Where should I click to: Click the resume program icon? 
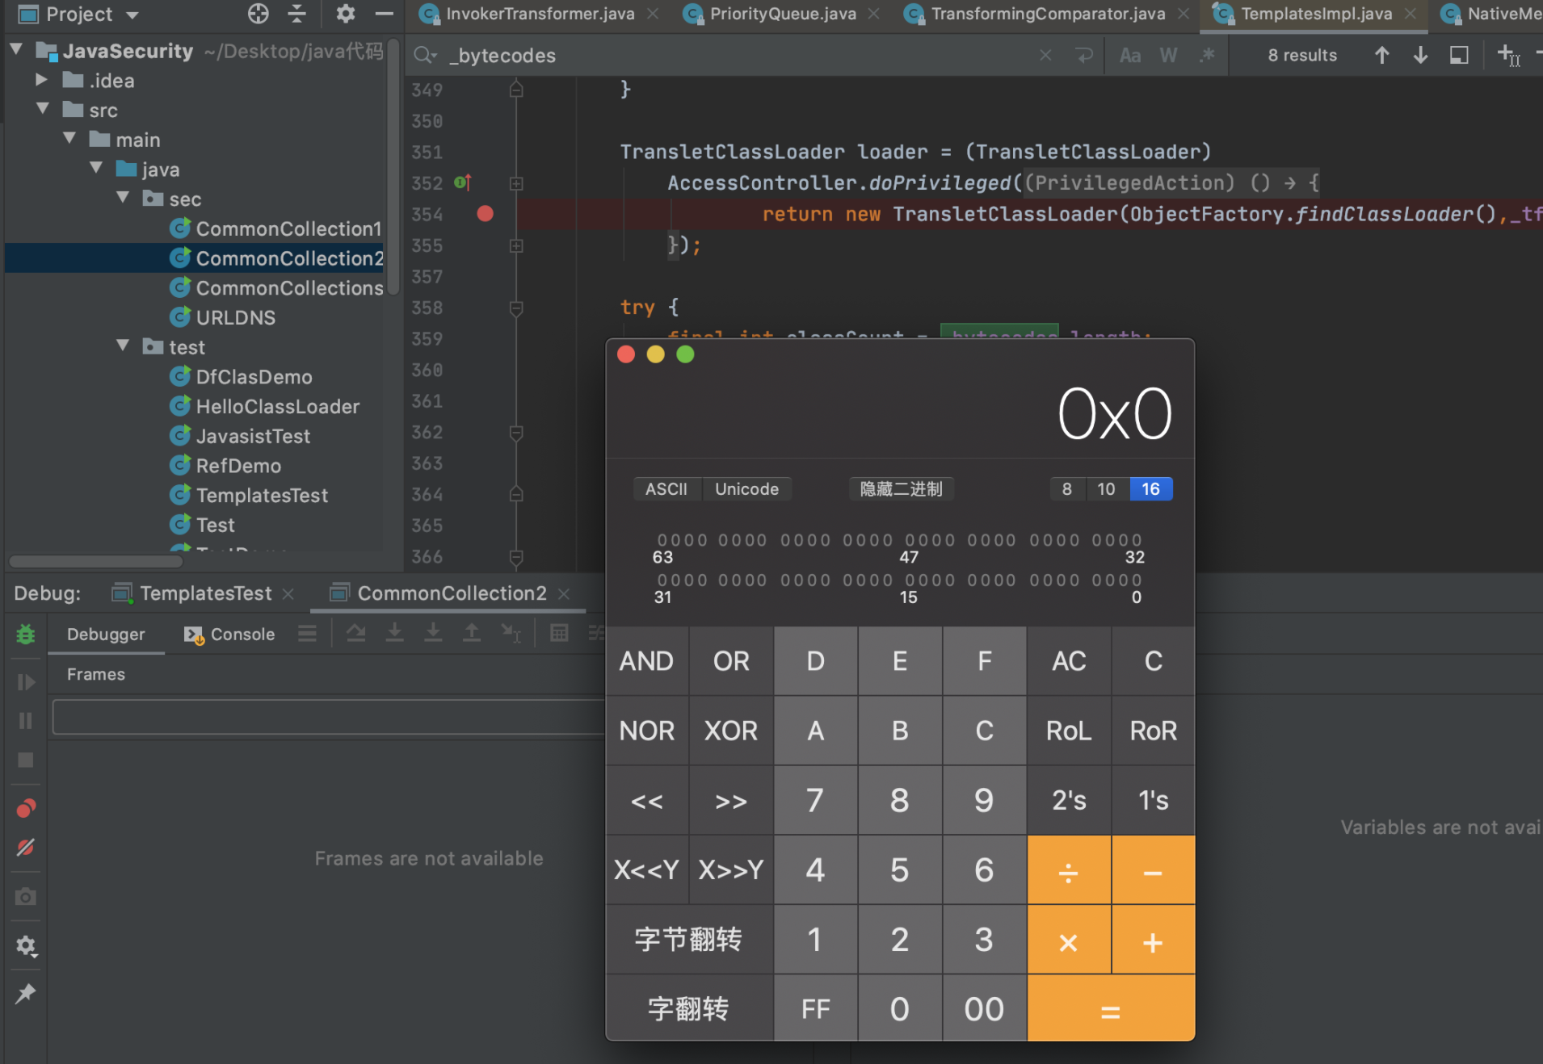click(26, 682)
